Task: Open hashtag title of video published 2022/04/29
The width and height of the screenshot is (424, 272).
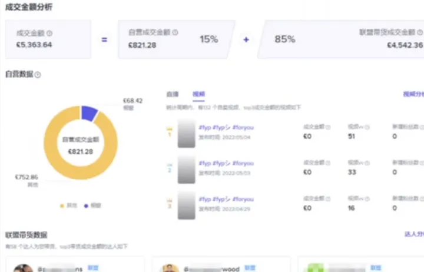Action: tap(226, 199)
